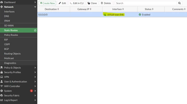Click the VPN laptop icon
The height and width of the screenshot is (104, 187).
[1, 77]
